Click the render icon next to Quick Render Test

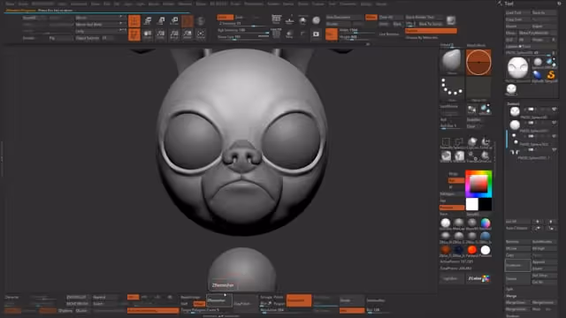[451, 20]
